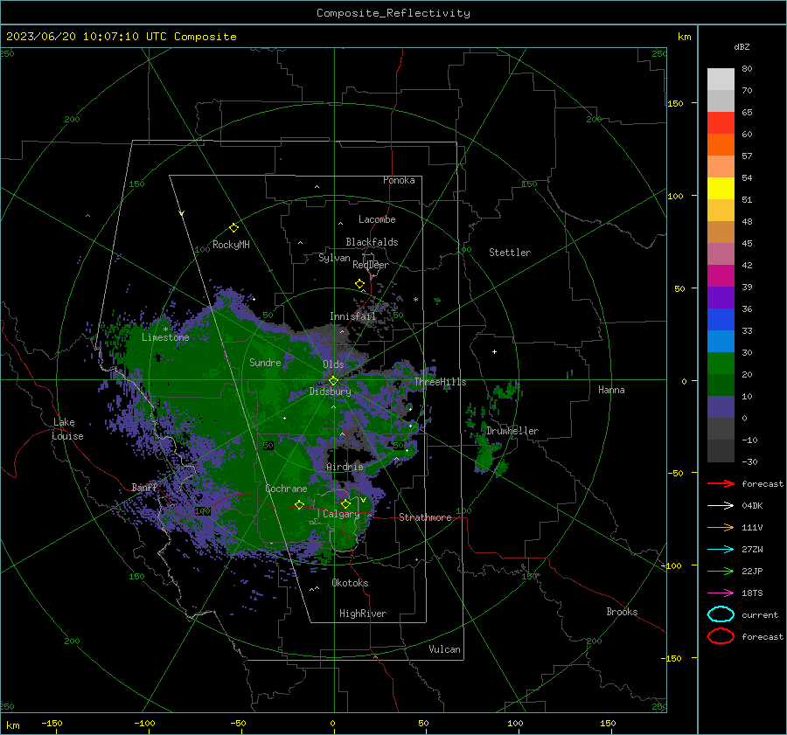Click the Cochrane city label
Screen dimensions: 787x735
[x=286, y=489]
